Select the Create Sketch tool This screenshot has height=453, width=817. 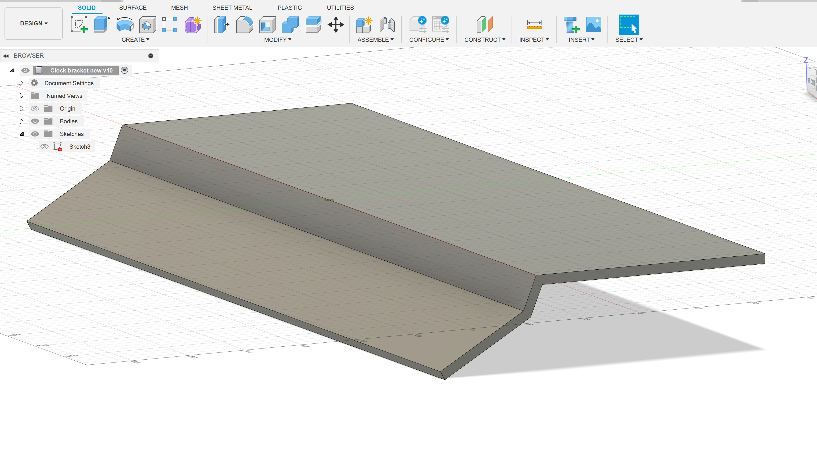pyautogui.click(x=79, y=25)
